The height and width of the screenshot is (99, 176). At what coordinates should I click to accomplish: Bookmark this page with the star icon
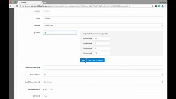(x=152, y=6)
